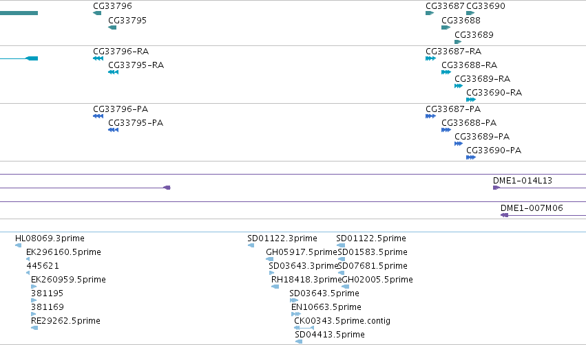Open the CG33688 gene label
The height and width of the screenshot is (345, 586).
461,20
